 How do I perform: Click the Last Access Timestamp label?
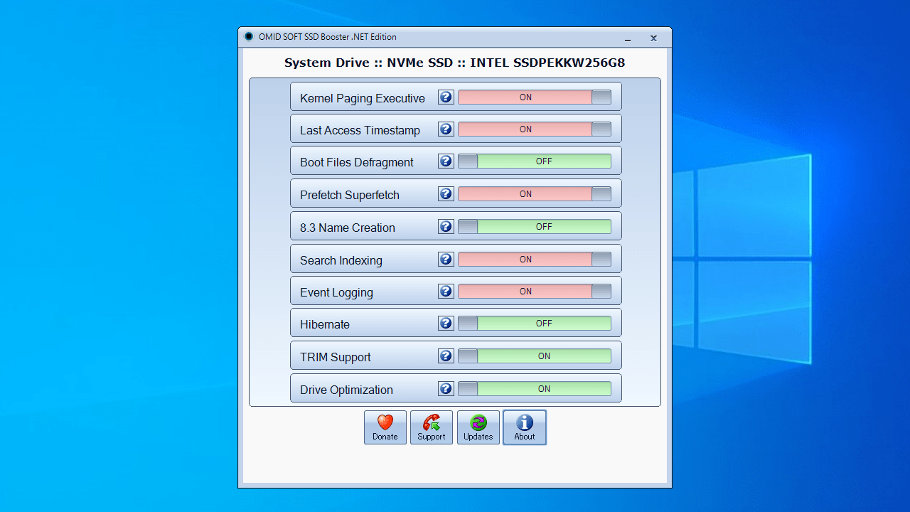(360, 130)
